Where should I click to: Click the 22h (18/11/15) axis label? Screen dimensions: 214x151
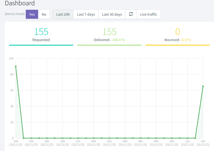coord(78,143)
